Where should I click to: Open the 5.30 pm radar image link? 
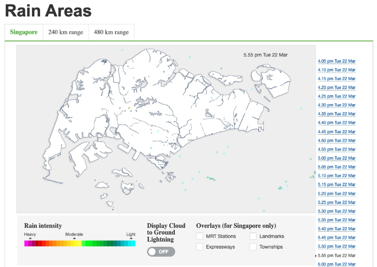[x=336, y=211]
